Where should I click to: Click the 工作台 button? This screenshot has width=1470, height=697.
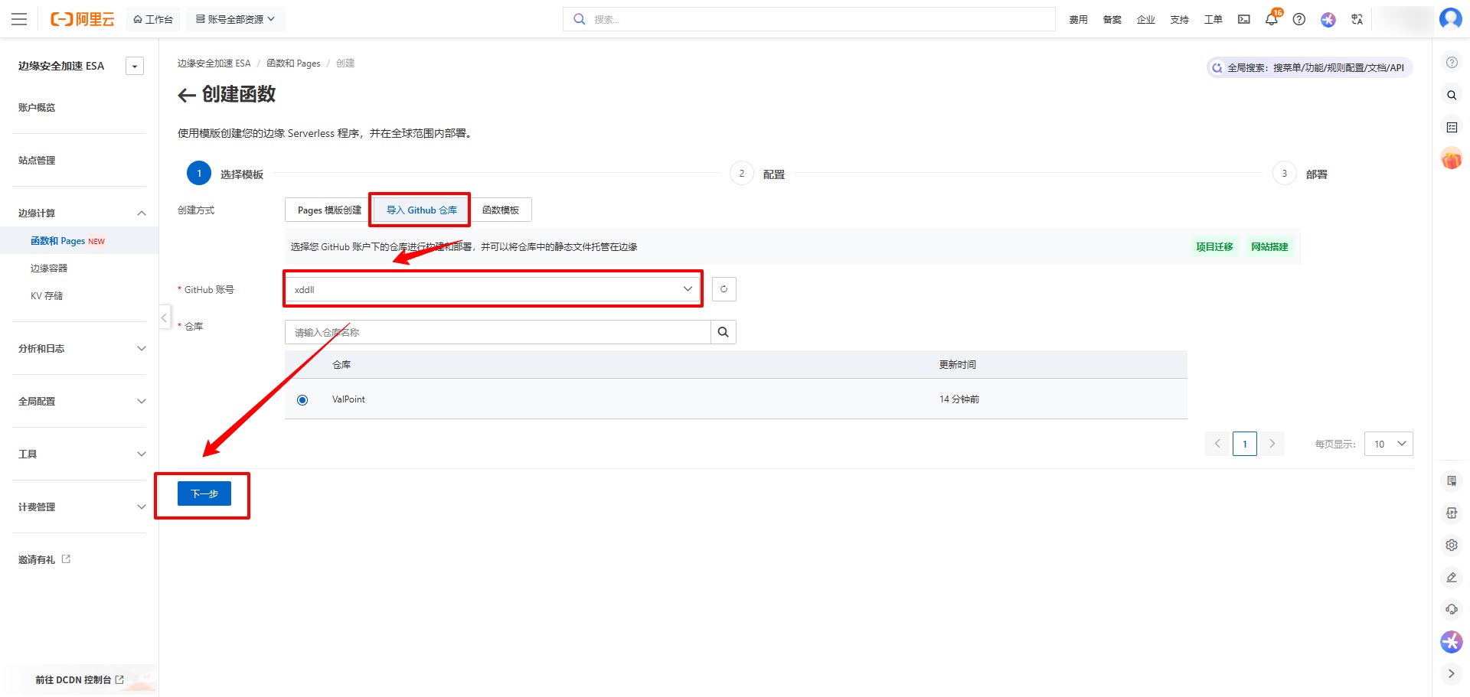click(153, 19)
